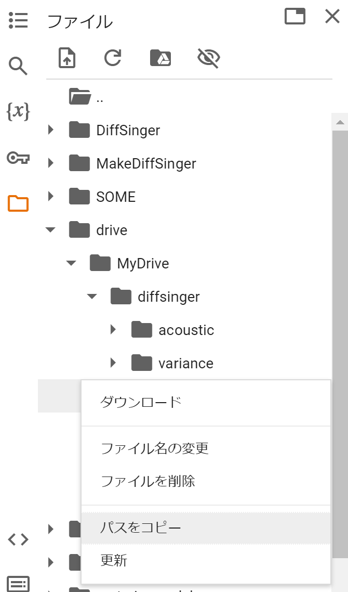Click the upload file icon
Image resolution: width=348 pixels, height=592 pixels.
tap(67, 58)
